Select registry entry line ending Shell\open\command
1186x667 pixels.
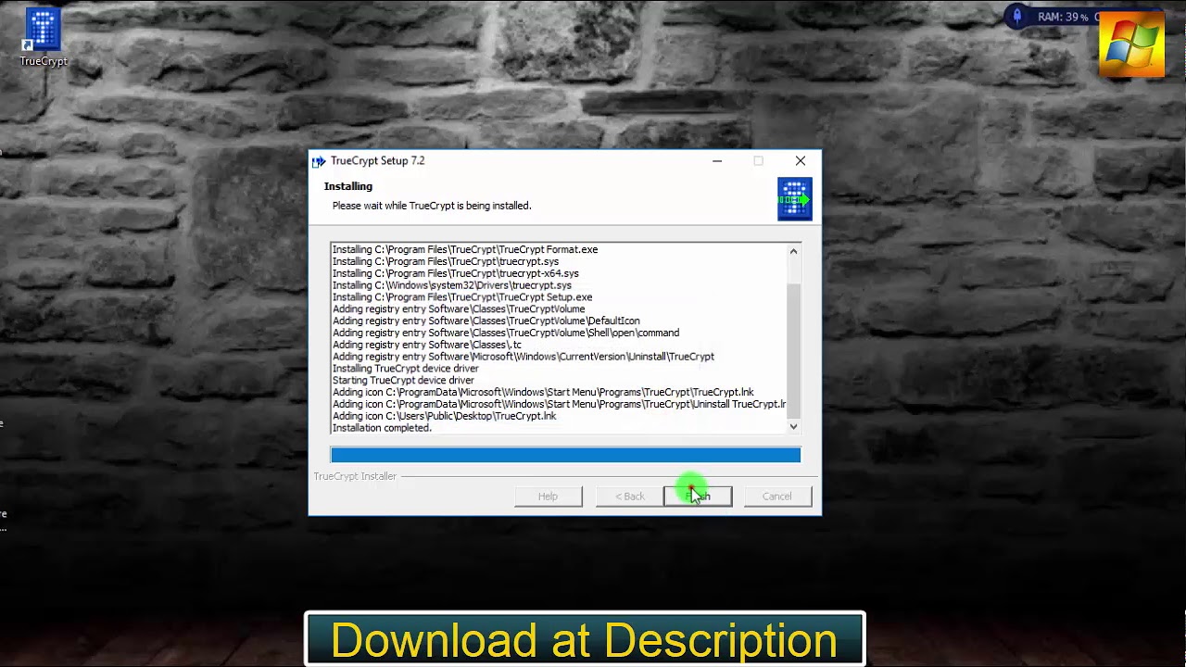[506, 333]
